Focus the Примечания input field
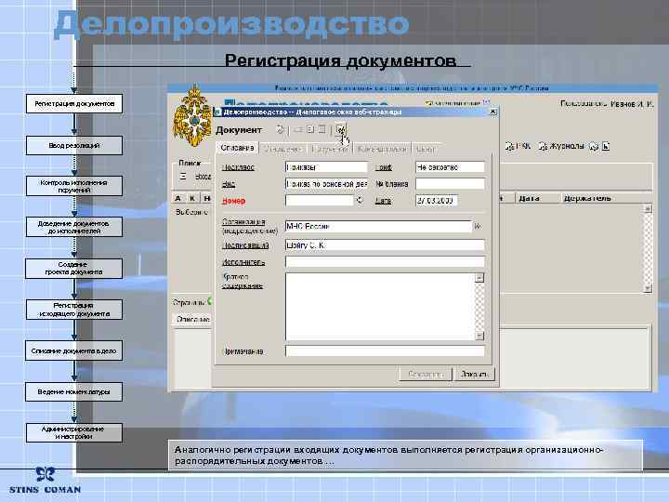 coord(385,351)
